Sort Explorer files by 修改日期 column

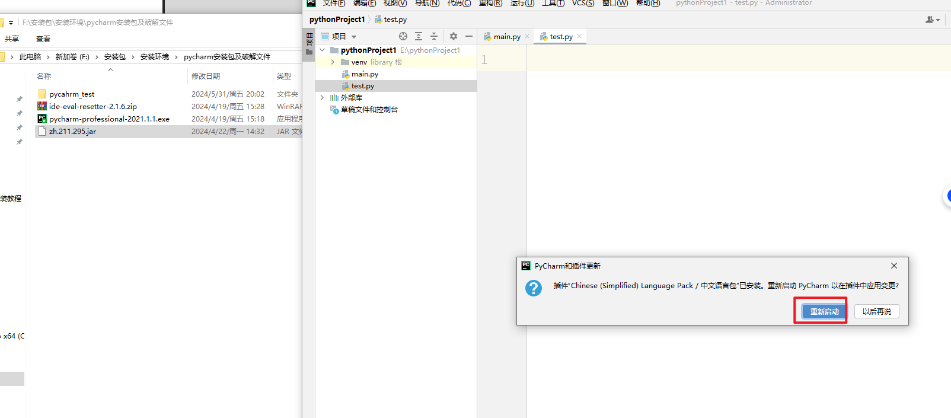tap(206, 76)
